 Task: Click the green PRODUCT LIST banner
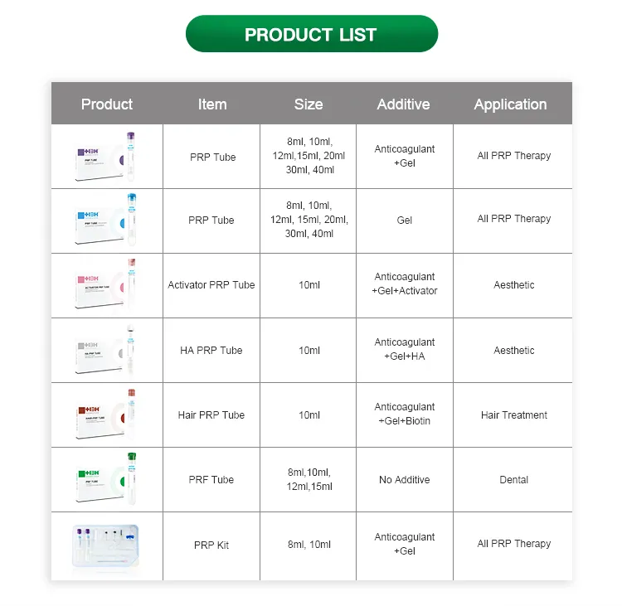(x=311, y=34)
